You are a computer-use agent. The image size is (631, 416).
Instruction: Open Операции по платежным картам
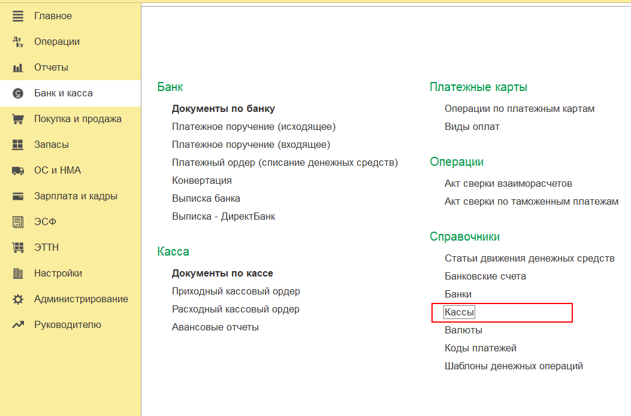click(519, 109)
